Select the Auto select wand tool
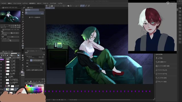This screenshot has height=102, width=182. click(23, 22)
